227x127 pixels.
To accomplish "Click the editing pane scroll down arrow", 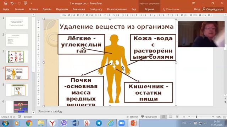I will (225, 95).
